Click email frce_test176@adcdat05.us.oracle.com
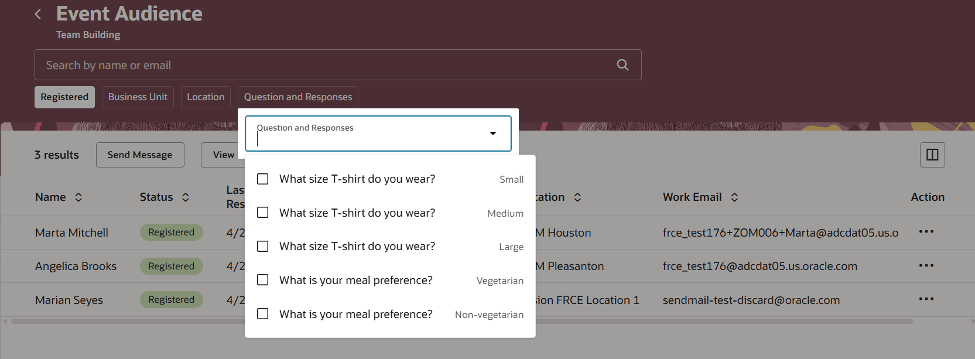Image resolution: width=975 pixels, height=359 pixels. pos(760,266)
